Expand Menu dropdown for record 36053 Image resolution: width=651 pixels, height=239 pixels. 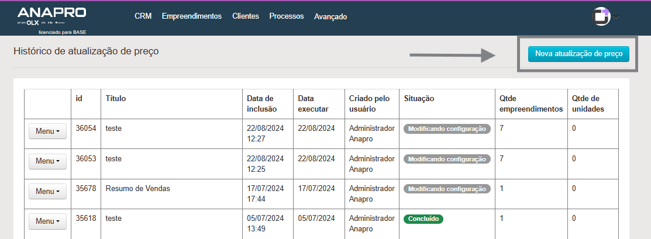[47, 161]
